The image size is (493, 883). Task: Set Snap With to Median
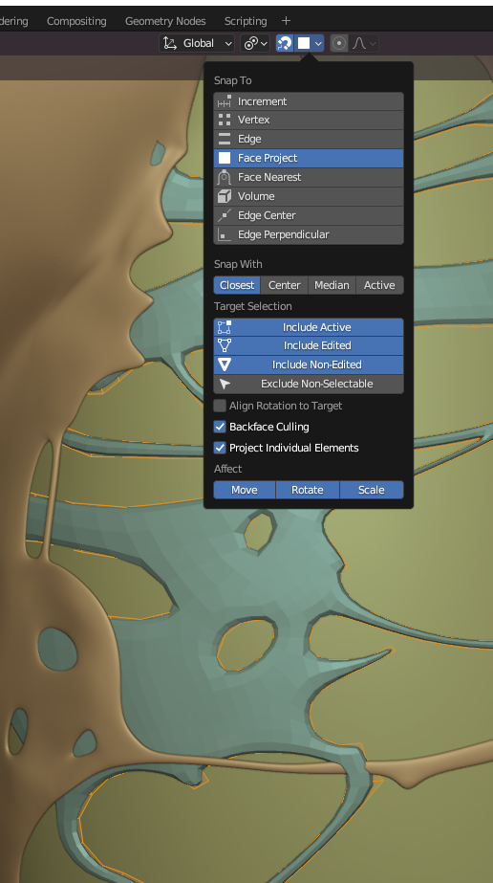click(332, 285)
